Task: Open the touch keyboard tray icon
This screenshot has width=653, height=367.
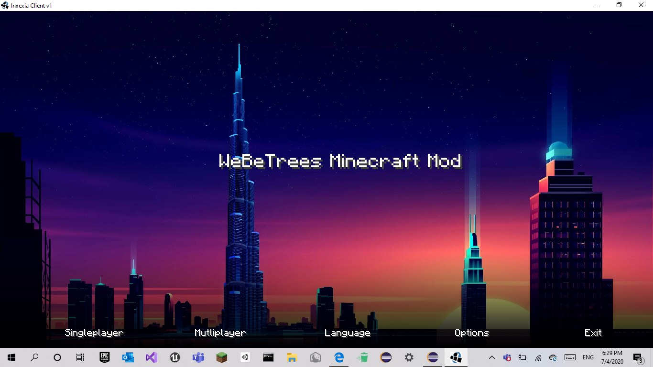Action: (x=570, y=357)
